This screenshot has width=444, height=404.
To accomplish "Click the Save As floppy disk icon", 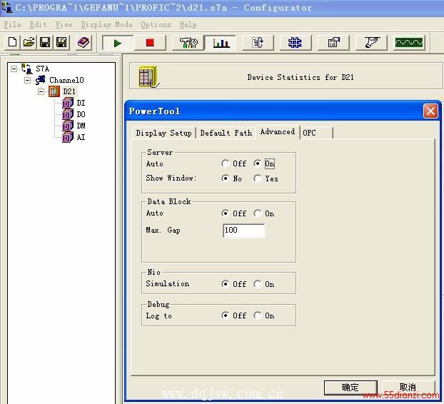I will [x=61, y=42].
